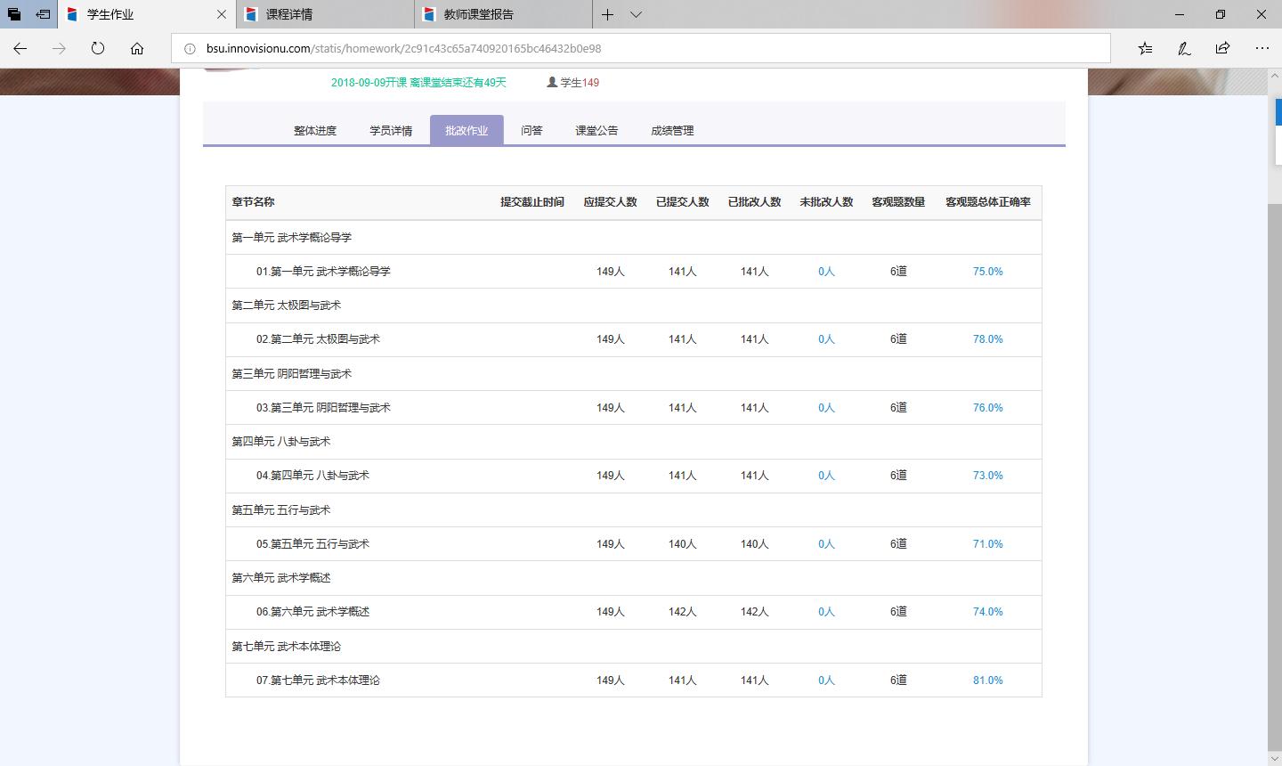This screenshot has height=766, width=1282.
Task: Click the forward navigation arrow
Action: [57, 48]
